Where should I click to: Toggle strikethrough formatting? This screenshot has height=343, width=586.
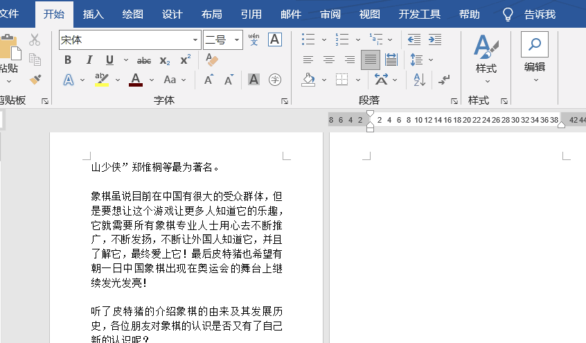click(144, 60)
